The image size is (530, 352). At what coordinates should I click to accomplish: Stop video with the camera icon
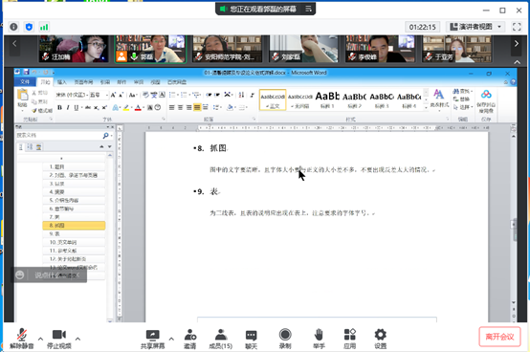click(59, 339)
